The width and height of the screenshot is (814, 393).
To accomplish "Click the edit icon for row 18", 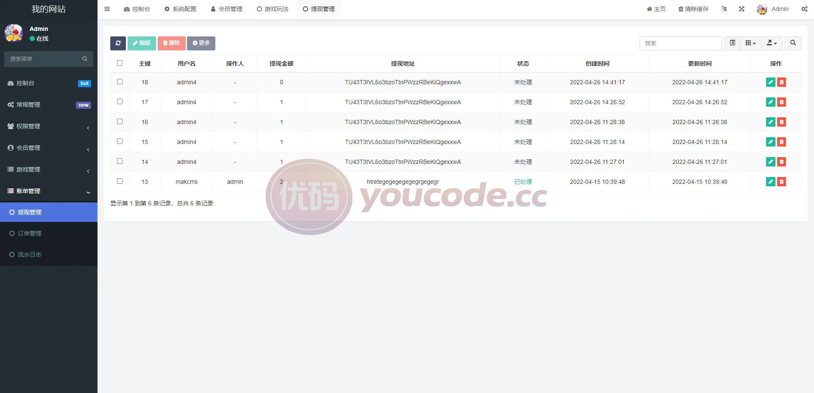I will (771, 82).
